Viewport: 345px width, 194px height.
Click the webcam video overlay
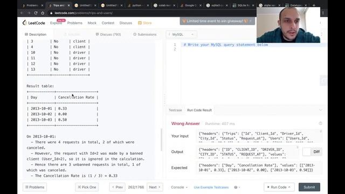click(288, 25)
